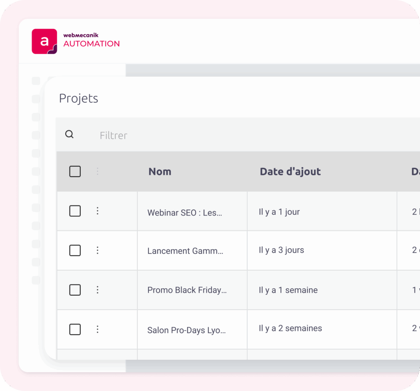Sort by the Nom column header
This screenshot has width=420, height=391.
point(160,172)
